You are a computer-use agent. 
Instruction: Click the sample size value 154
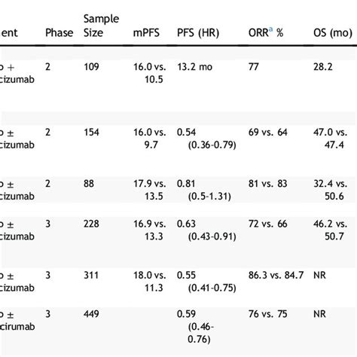click(91, 133)
